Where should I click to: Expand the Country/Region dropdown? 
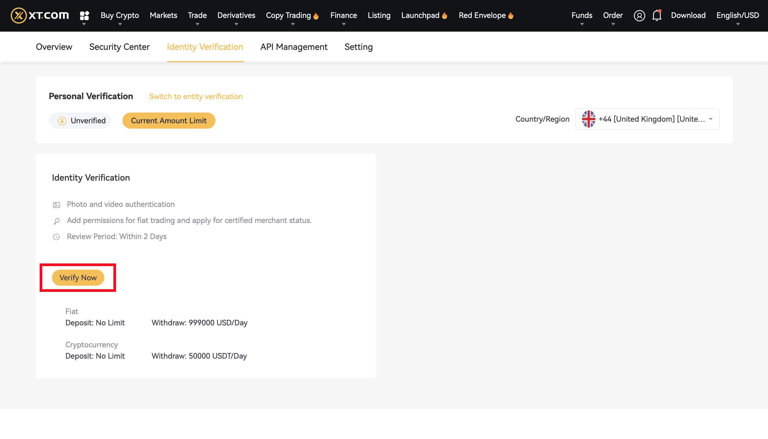[710, 119]
